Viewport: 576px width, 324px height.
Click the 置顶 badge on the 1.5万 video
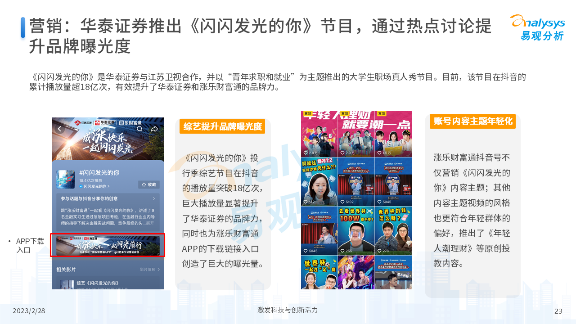[382, 114]
